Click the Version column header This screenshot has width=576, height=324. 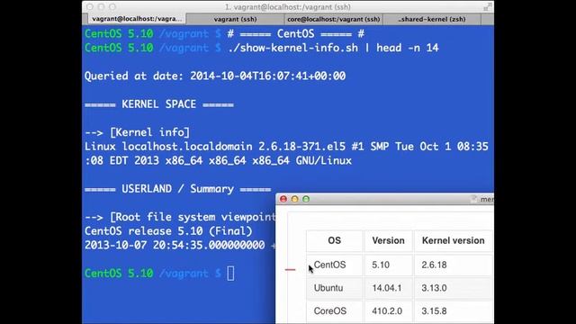pyautogui.click(x=388, y=240)
